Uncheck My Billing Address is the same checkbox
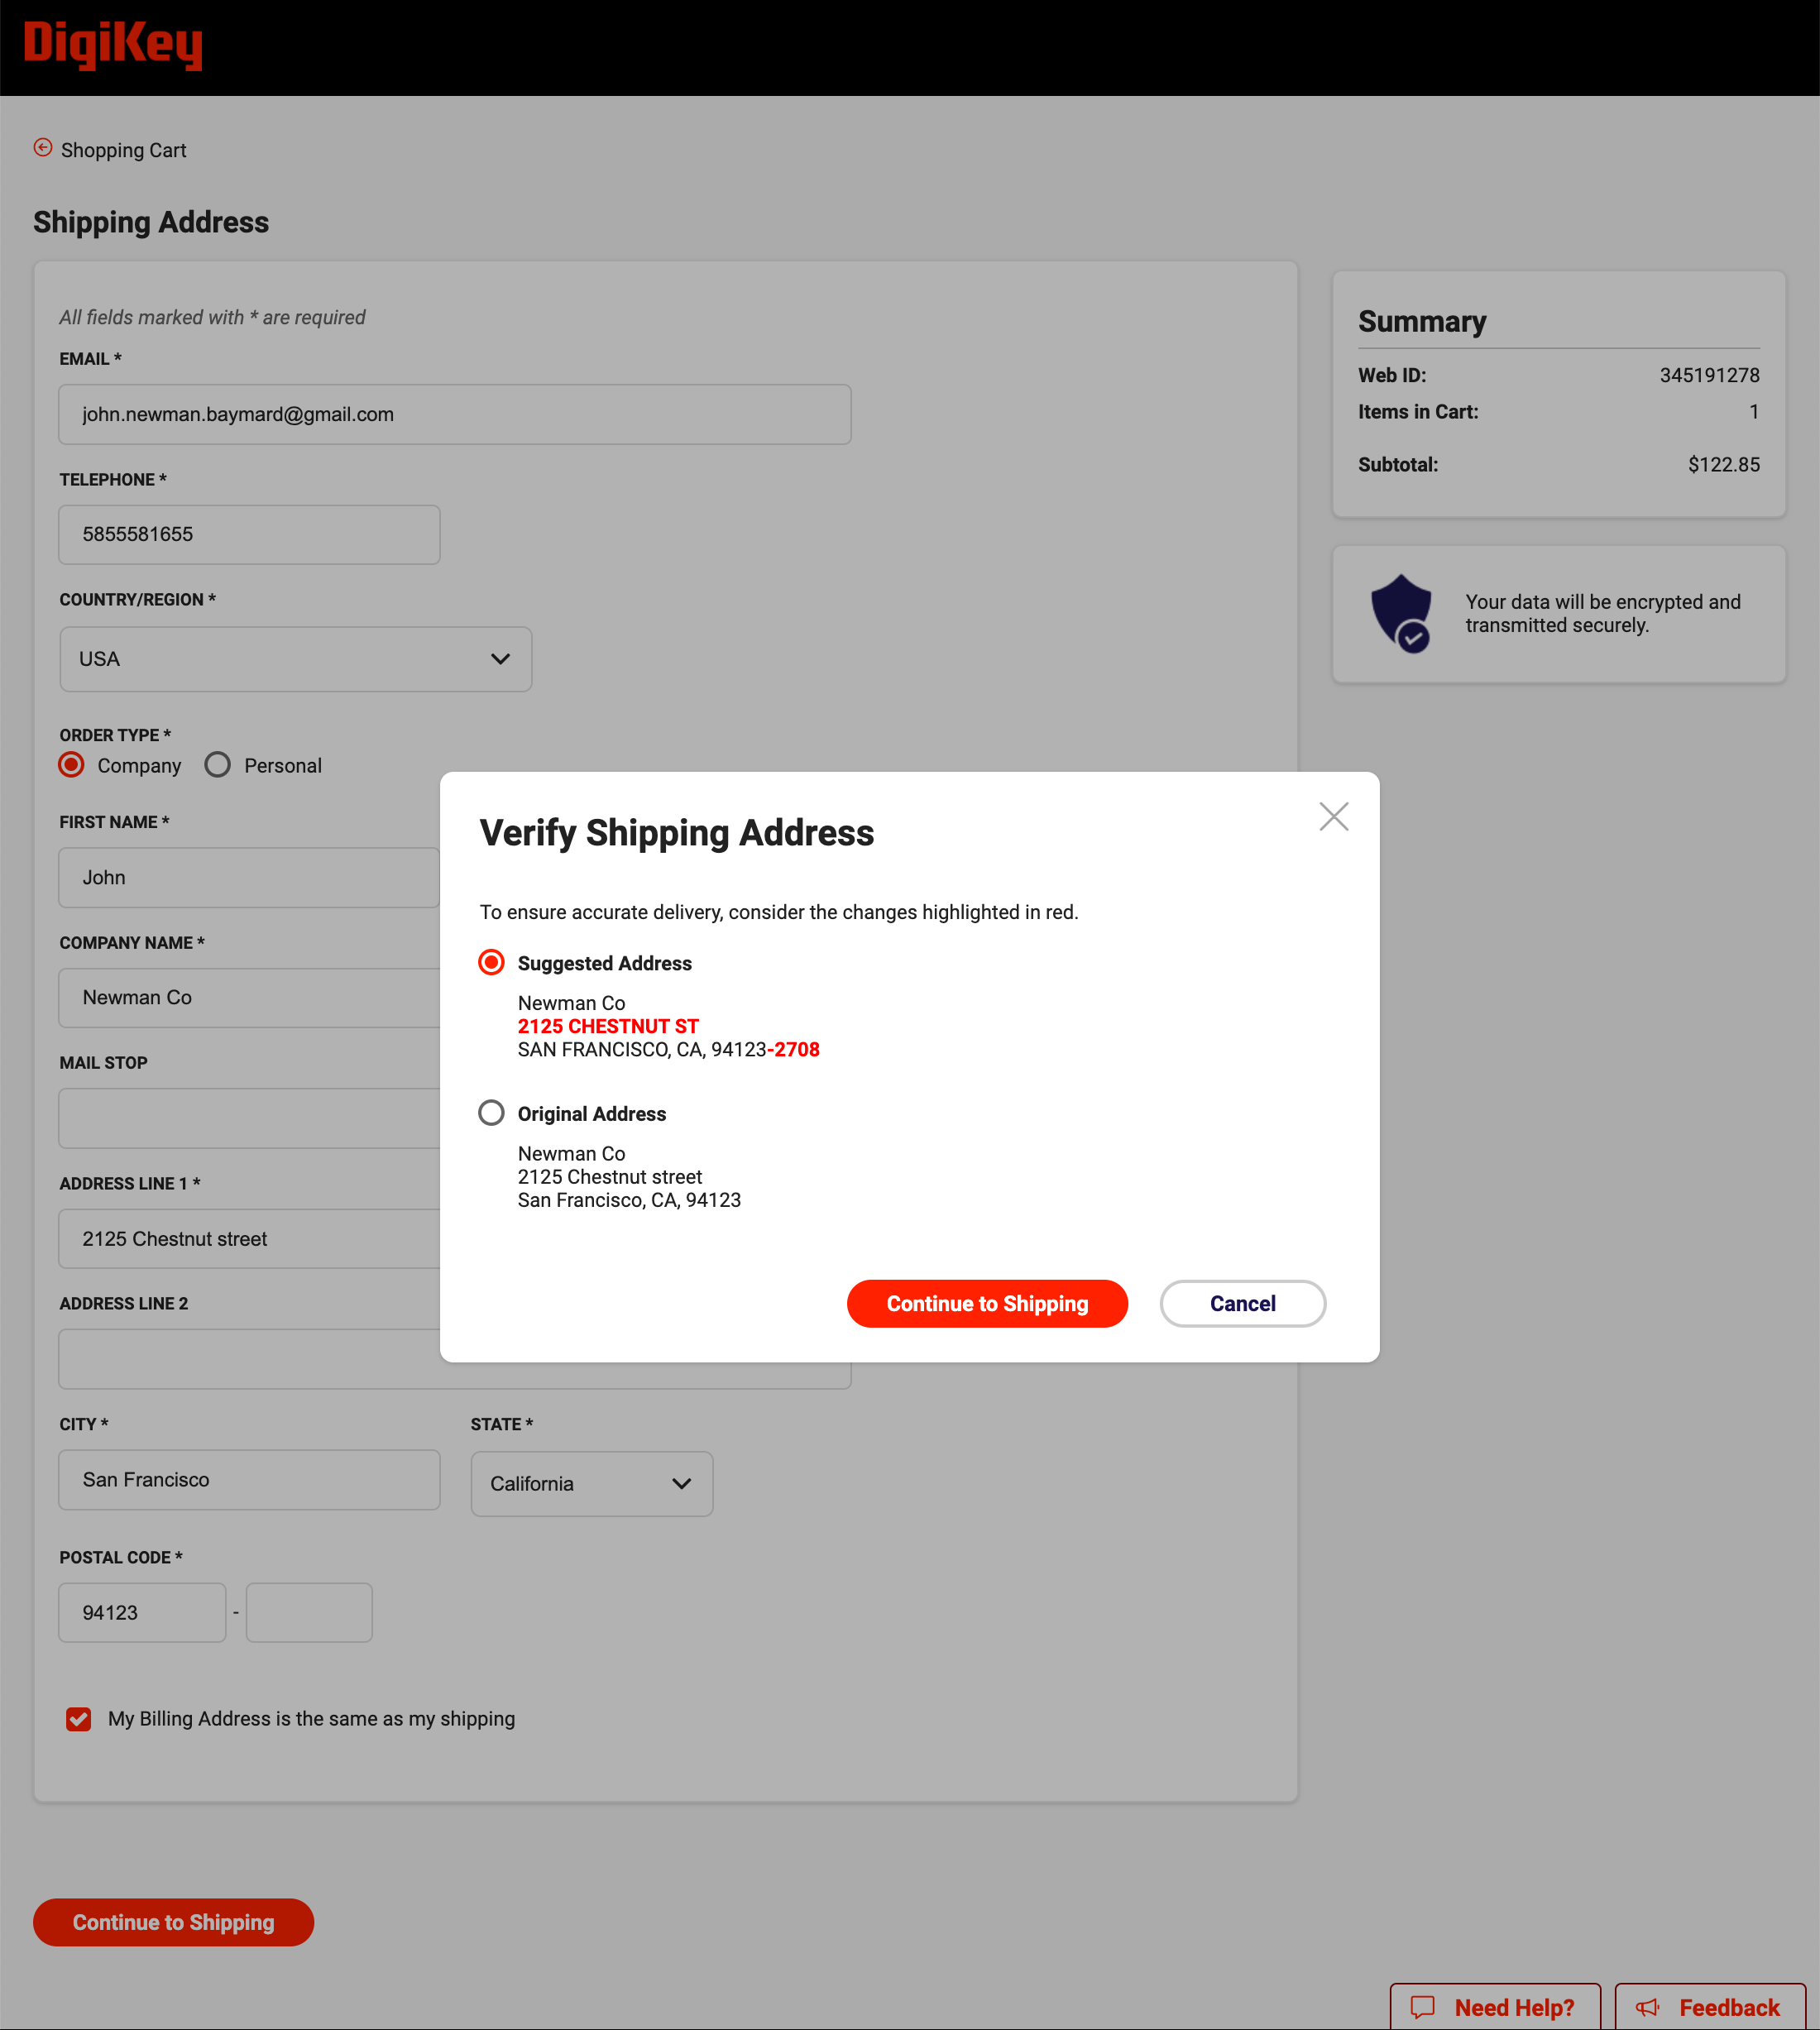Viewport: 1820px width, 2030px height. (78, 1719)
